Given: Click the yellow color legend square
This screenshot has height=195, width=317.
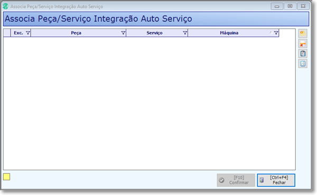Looking at the screenshot, I should click(x=6, y=177).
